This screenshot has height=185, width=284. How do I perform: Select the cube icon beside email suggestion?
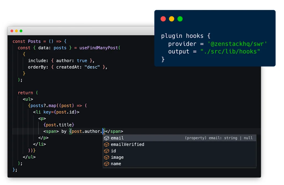[107, 138]
